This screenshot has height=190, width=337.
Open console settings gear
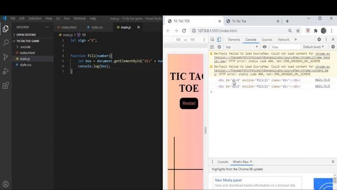pos(333,47)
